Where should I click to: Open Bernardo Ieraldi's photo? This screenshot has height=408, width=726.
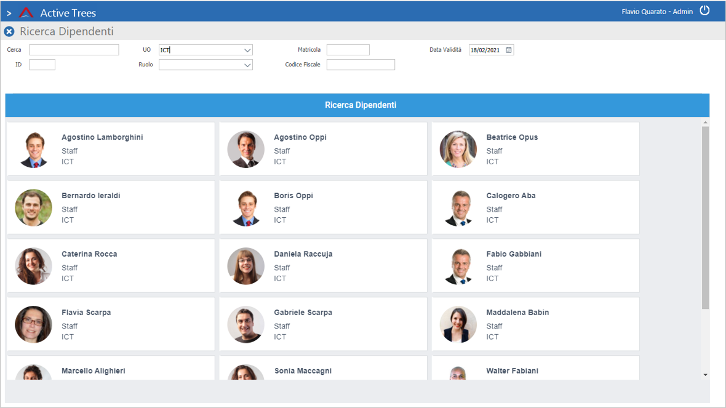(x=33, y=207)
